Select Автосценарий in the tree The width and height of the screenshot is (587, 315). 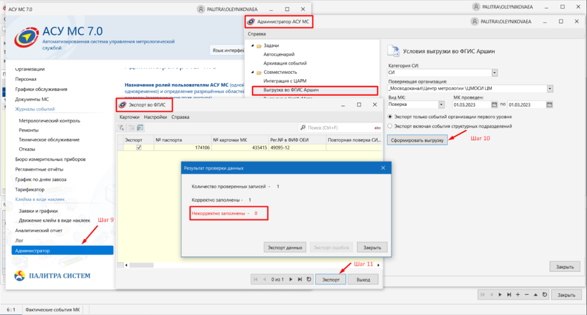coord(279,54)
